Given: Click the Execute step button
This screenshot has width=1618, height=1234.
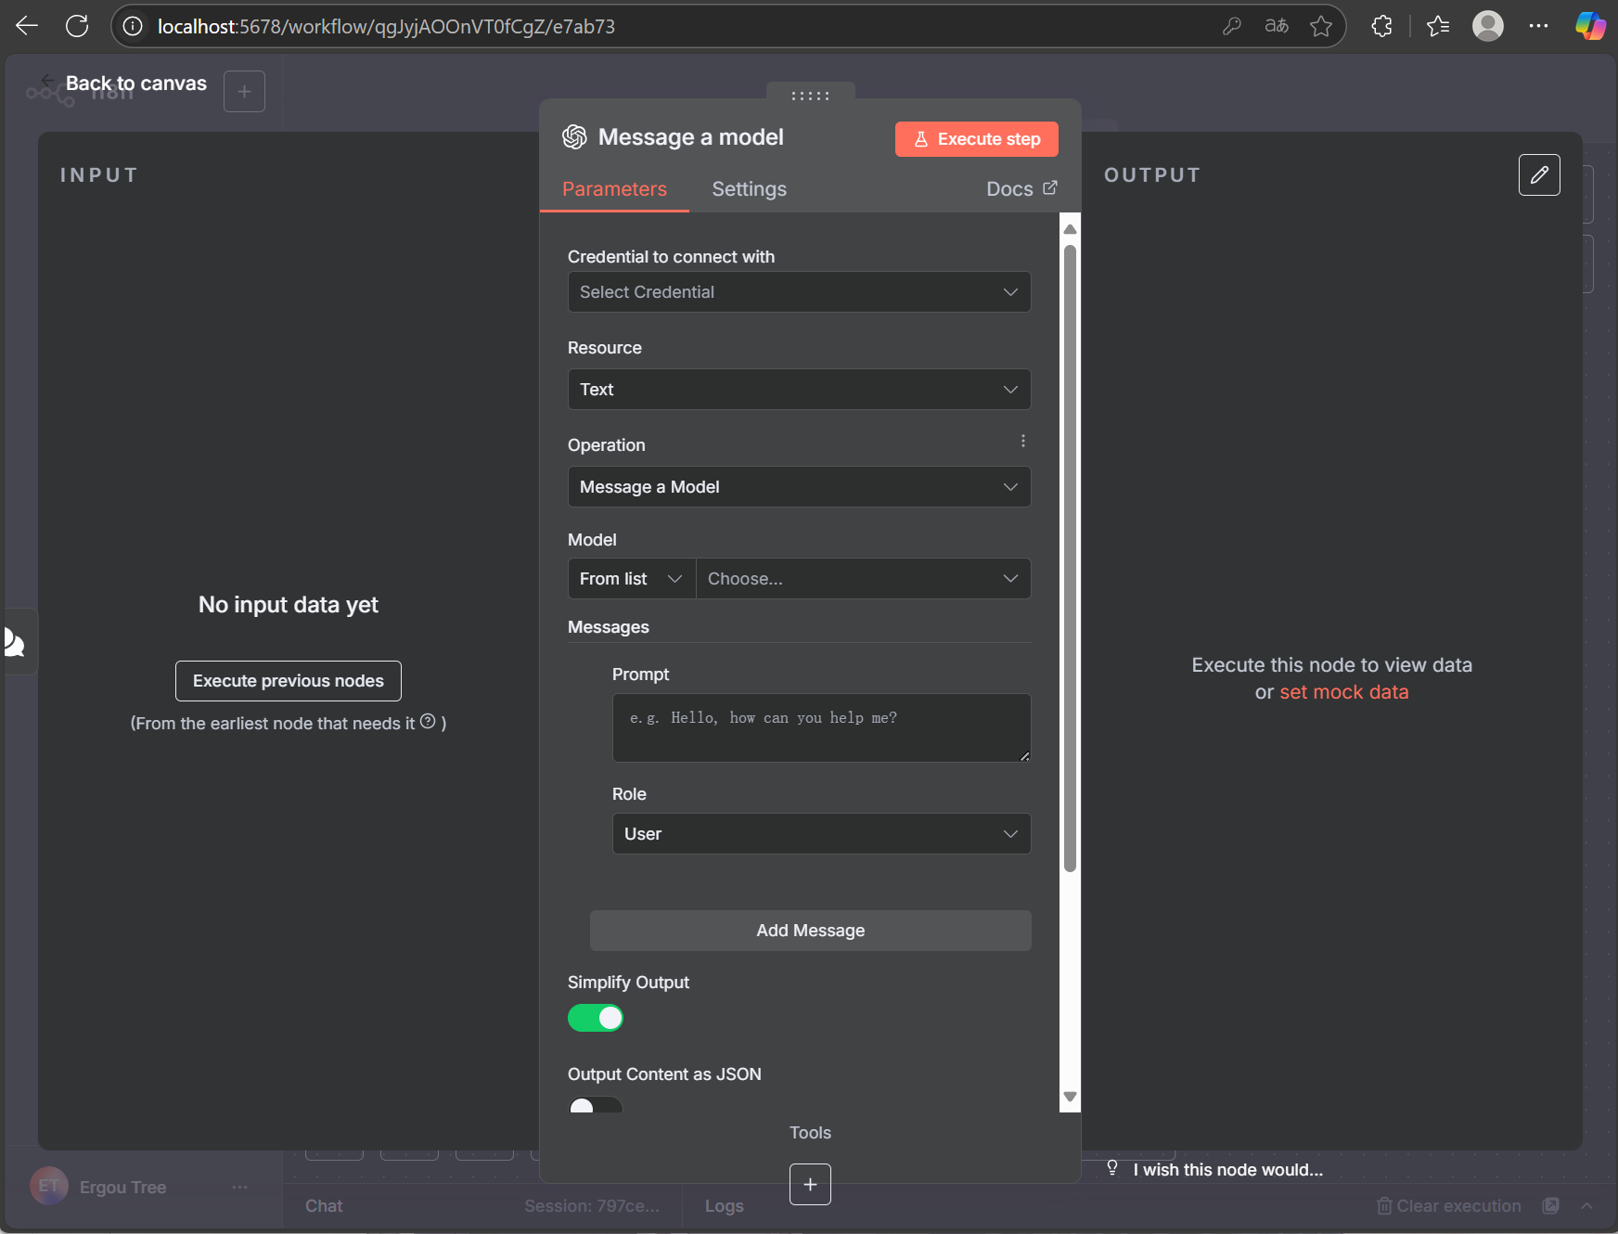Looking at the screenshot, I should (x=976, y=139).
